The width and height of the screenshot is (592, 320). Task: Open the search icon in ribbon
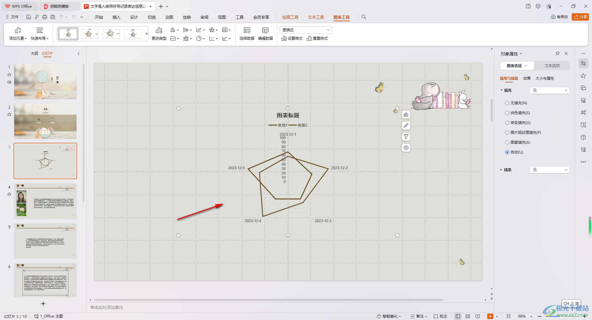pyautogui.click(x=364, y=17)
